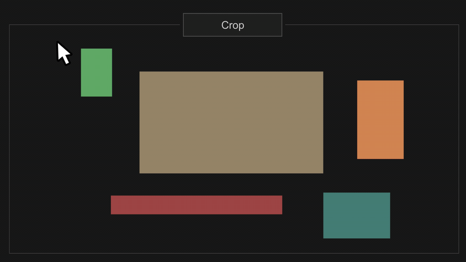Click the Crop button
This screenshot has height=262, width=466.
click(x=233, y=25)
